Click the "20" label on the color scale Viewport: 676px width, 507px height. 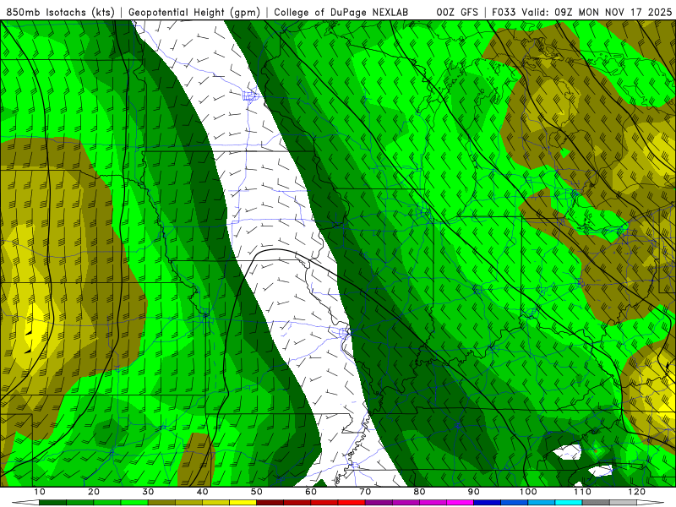tap(94, 492)
